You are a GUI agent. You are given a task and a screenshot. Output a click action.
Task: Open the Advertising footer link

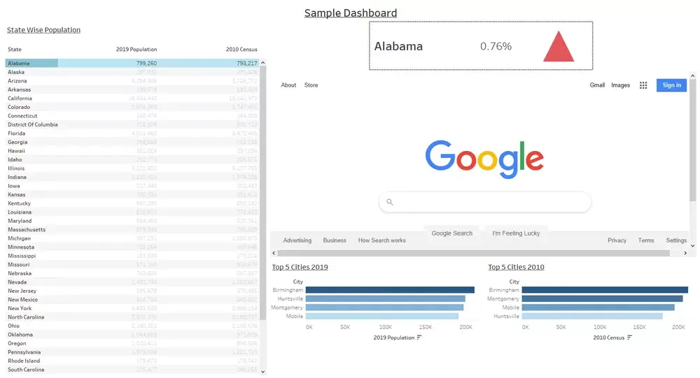(297, 240)
